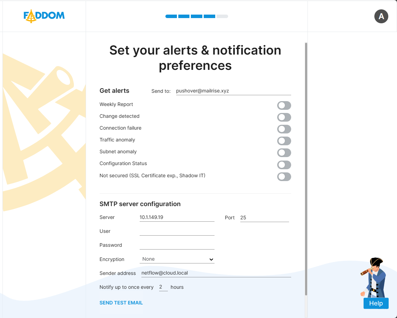397x318 pixels.
Task: Enable Connection failure alerts
Action: (x=284, y=129)
